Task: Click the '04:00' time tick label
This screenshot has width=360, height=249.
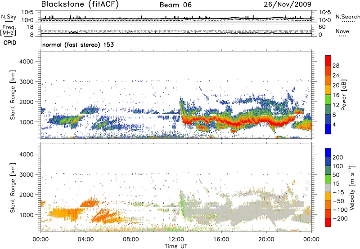Action: click(x=85, y=240)
